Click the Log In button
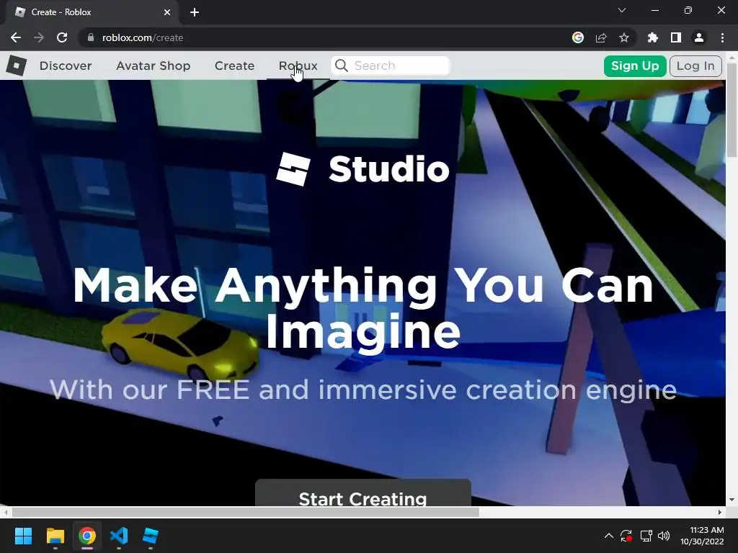The image size is (738, 553). click(695, 66)
